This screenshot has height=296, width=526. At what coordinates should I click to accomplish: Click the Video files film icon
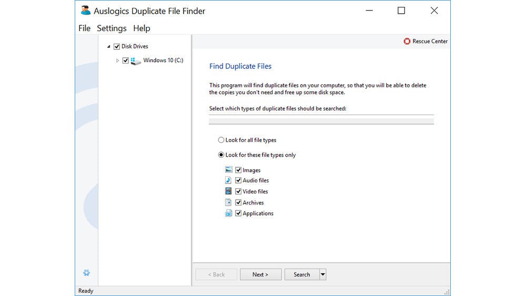pos(228,191)
